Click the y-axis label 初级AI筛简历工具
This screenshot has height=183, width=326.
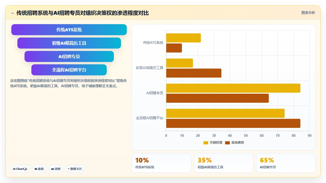(x=150, y=68)
